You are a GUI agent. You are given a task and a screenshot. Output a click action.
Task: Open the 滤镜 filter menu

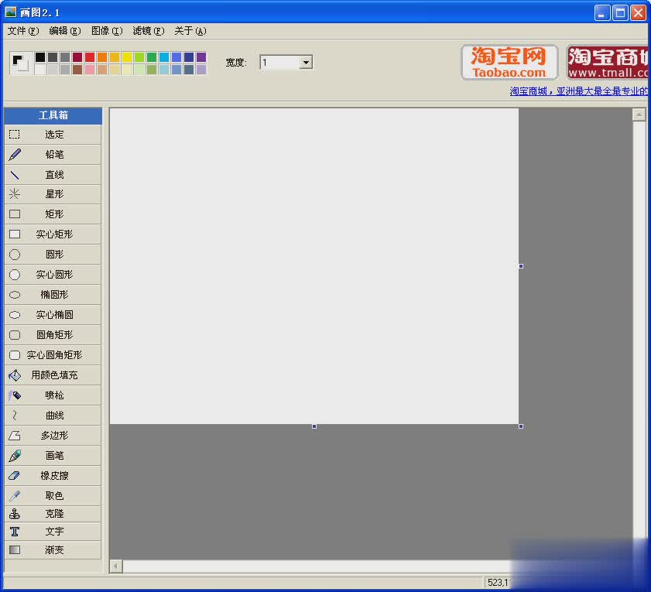point(149,31)
